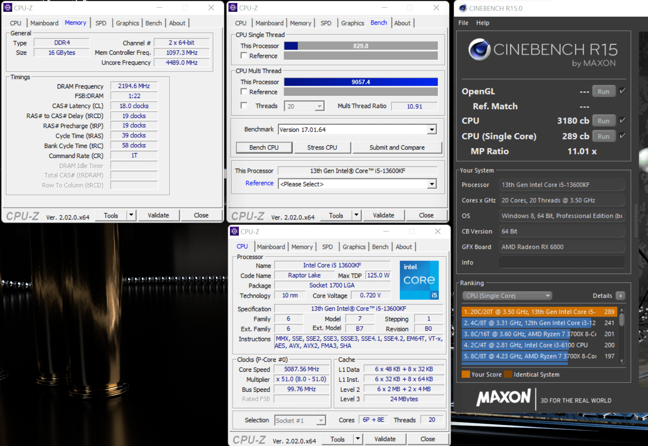Click the Cinebench R15 sphere logo
This screenshot has width=648, height=446.
[x=480, y=50]
